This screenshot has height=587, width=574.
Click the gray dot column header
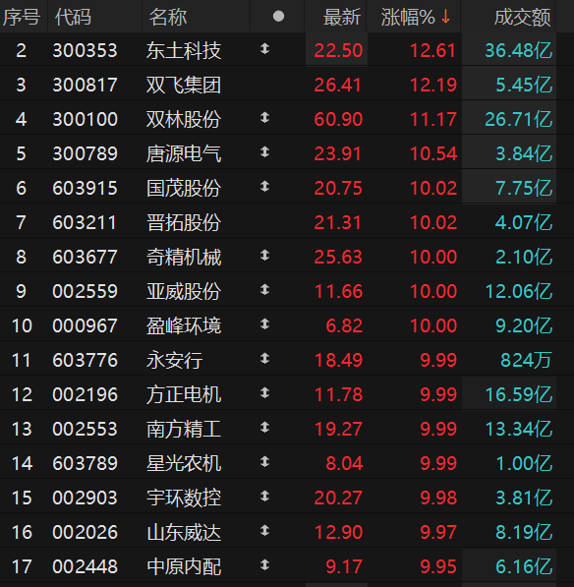pos(278,17)
